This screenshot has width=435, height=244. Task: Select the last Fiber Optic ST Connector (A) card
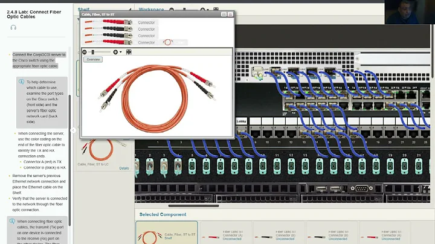[384, 234]
